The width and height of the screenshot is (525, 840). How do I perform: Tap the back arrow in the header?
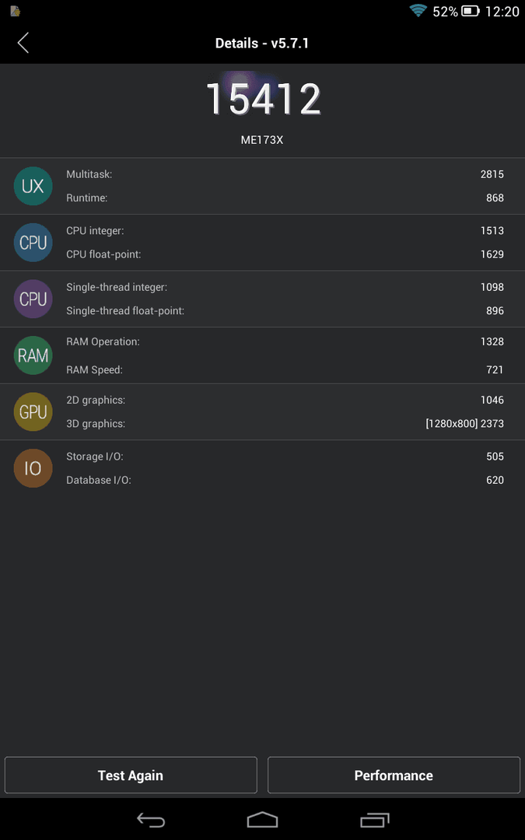tap(23, 43)
